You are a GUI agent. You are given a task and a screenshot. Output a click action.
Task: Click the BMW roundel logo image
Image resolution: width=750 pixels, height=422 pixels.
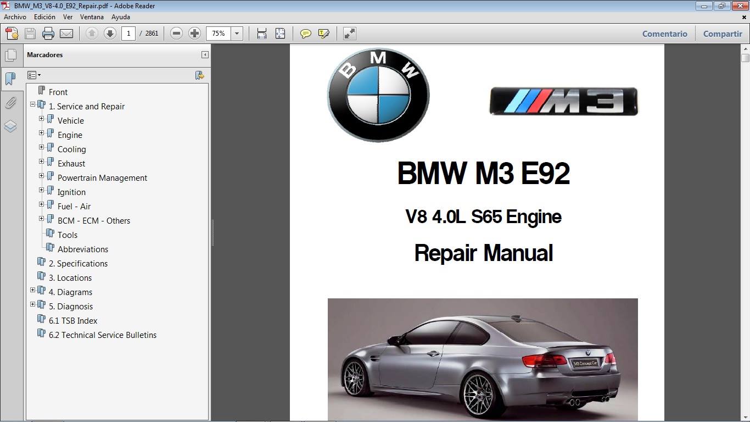(x=378, y=95)
